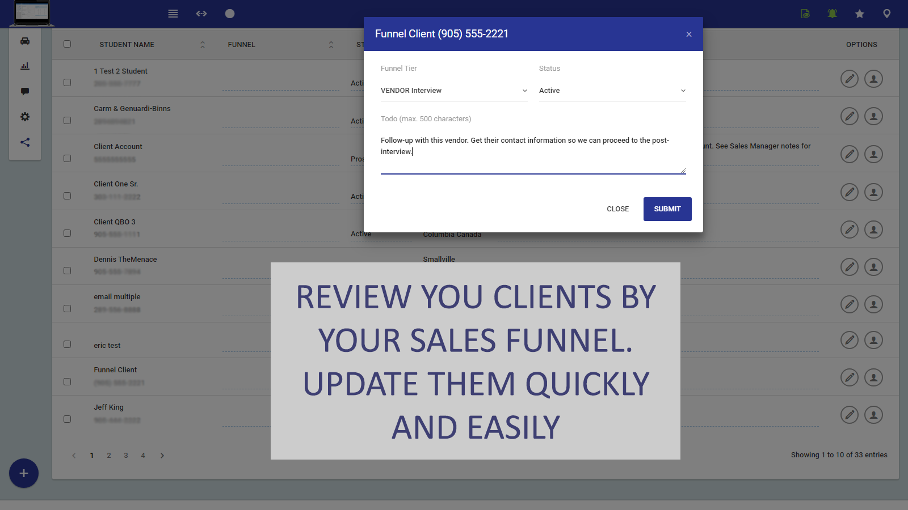The height and width of the screenshot is (510, 908).
Task: Click the location pin icon
Action: [887, 14]
